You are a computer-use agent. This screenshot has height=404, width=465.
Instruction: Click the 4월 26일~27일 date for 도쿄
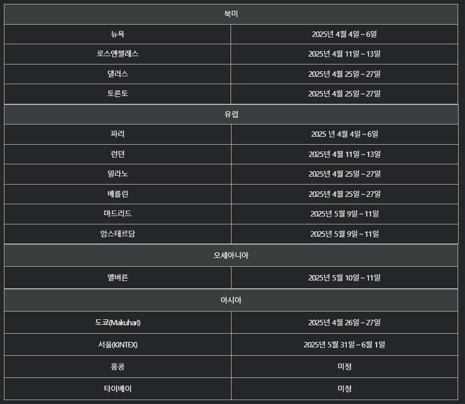(344, 322)
